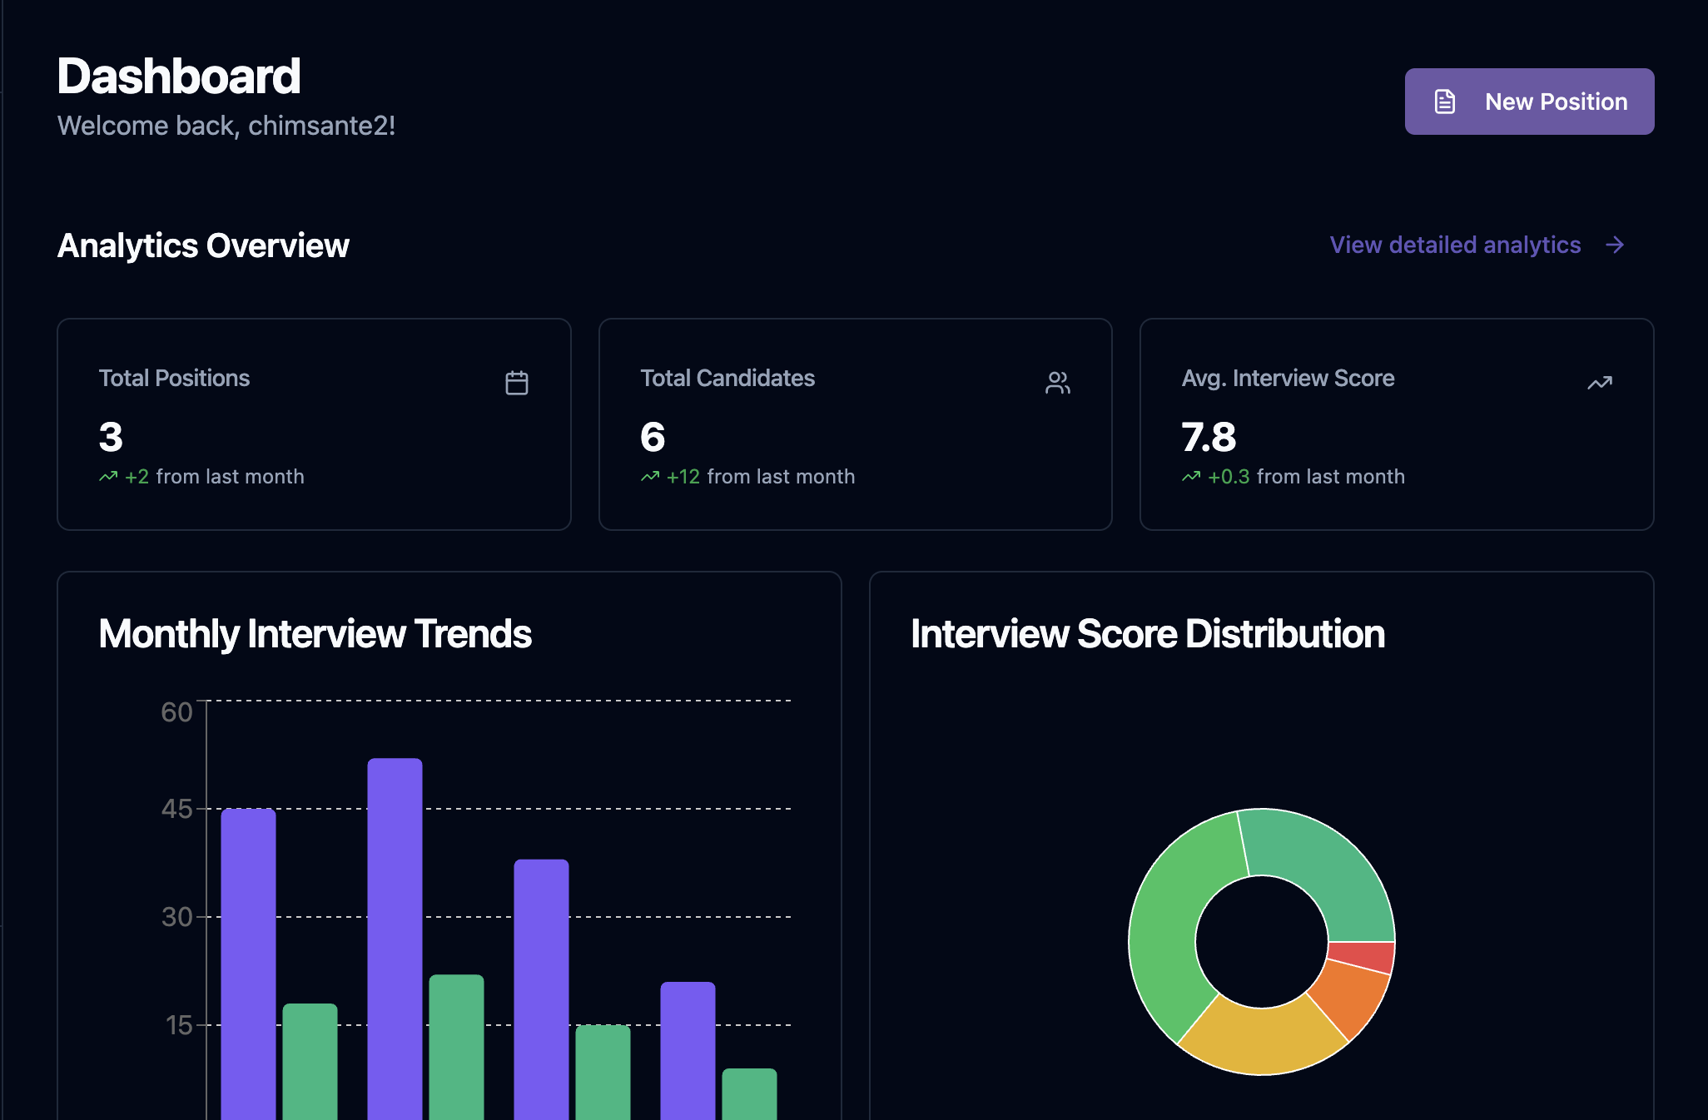This screenshot has height=1120, width=1708.
Task: Click the document icon in New Position
Action: click(1445, 102)
